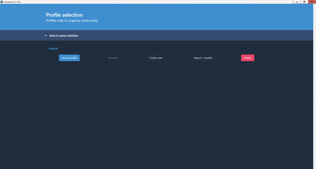Click the Rename button
The height and width of the screenshot is (169, 316).
point(113,58)
